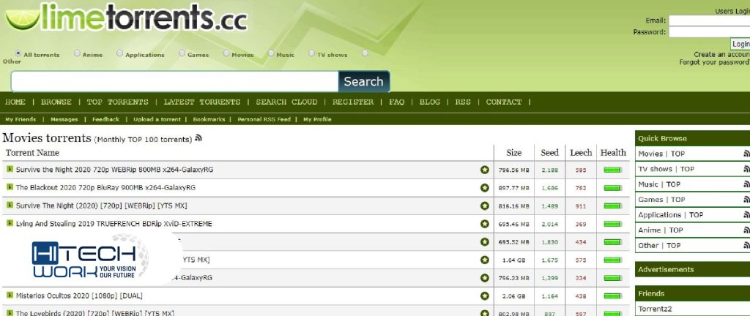The height and width of the screenshot is (316, 750).
Task: Open RSS icon next to Movies in Quick Browse
Action: tap(746, 154)
